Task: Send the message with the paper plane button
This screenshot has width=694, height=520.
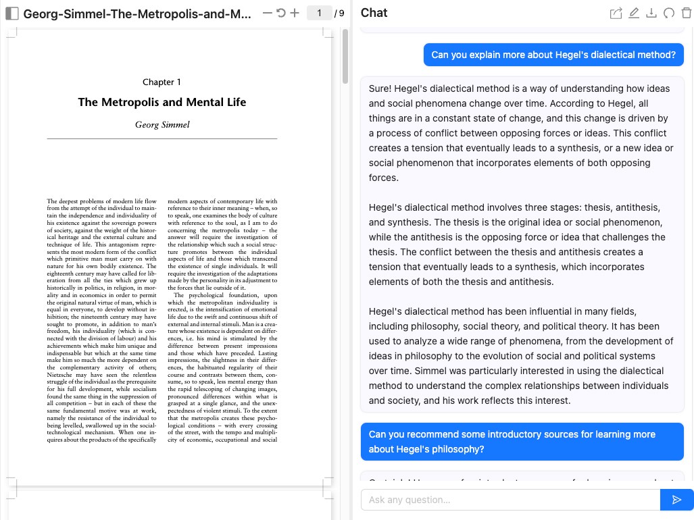Action: click(676, 500)
